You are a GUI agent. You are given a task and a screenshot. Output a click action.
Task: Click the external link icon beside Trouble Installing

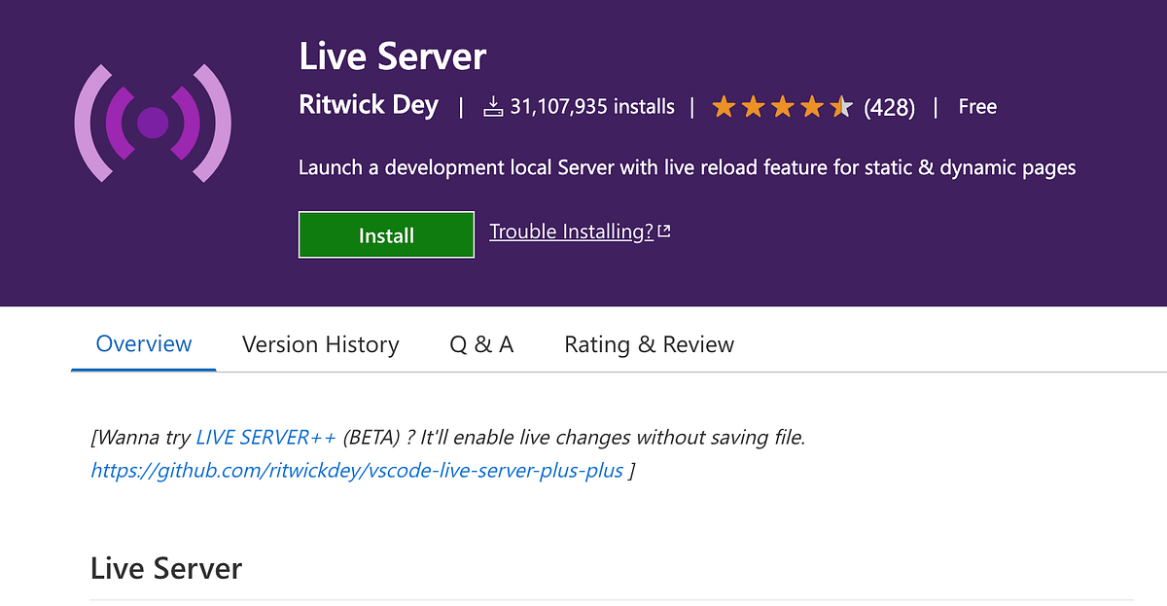pos(663,230)
